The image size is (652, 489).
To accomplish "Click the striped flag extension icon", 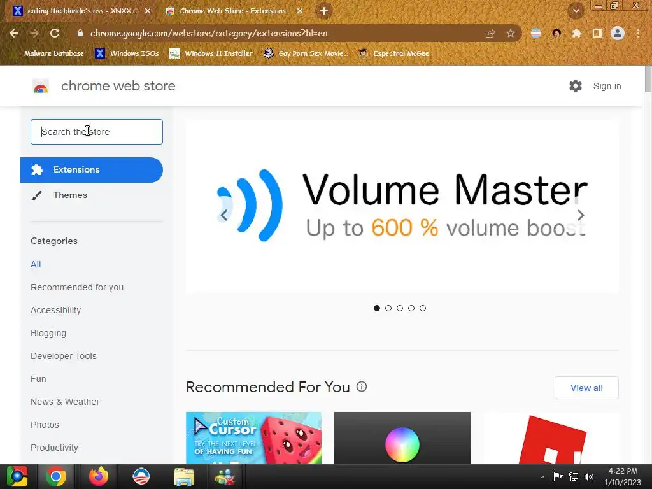I will (536, 34).
